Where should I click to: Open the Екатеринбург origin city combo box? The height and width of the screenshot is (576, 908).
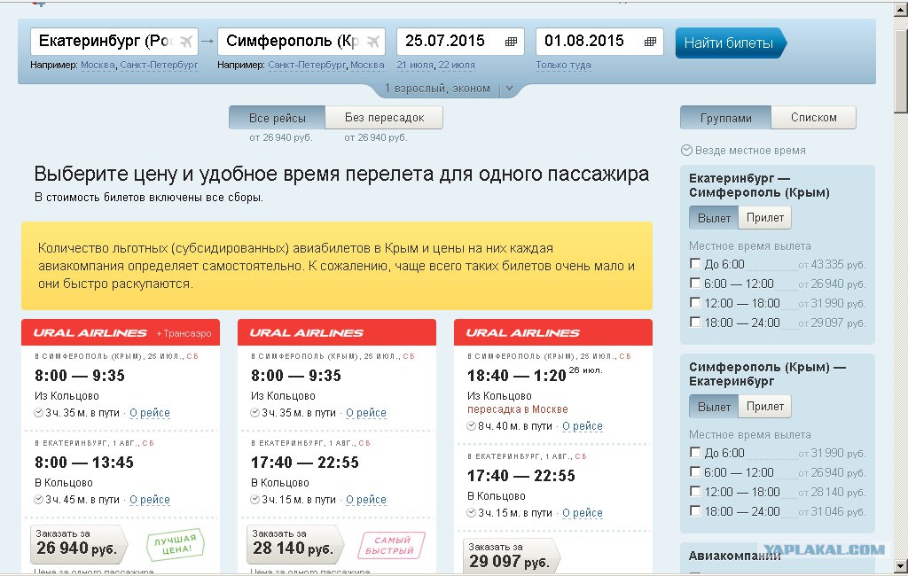(x=102, y=42)
